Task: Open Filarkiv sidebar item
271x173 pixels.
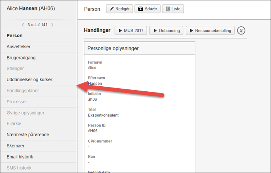Action: click(15, 124)
